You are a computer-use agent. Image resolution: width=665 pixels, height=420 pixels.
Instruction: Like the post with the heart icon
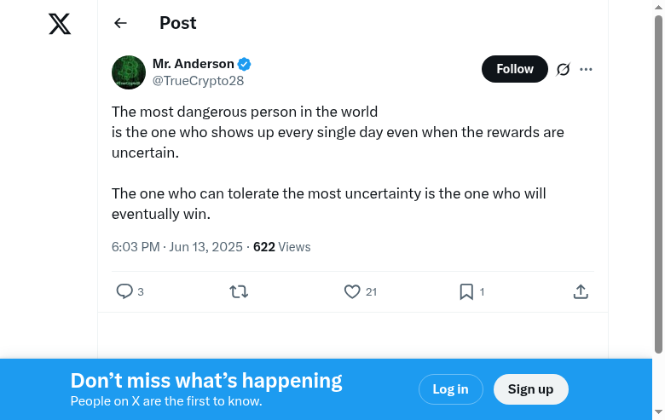pos(352,291)
